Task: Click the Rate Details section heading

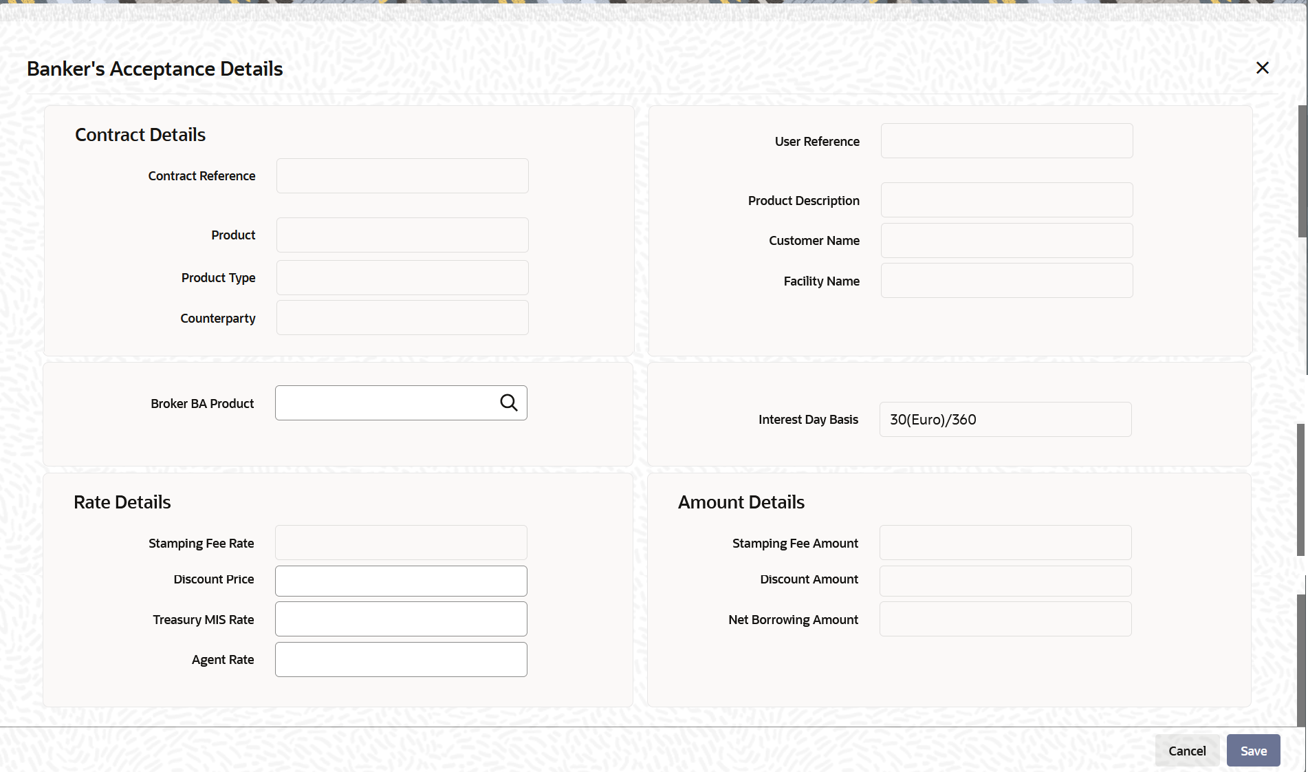Action: pos(122,502)
